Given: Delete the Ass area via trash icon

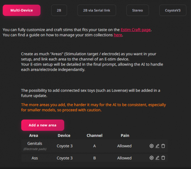Looking at the screenshot, I should 163,158.
